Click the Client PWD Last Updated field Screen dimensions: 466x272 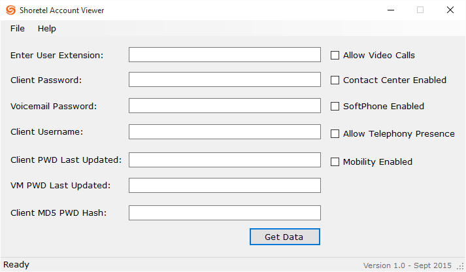click(224, 160)
